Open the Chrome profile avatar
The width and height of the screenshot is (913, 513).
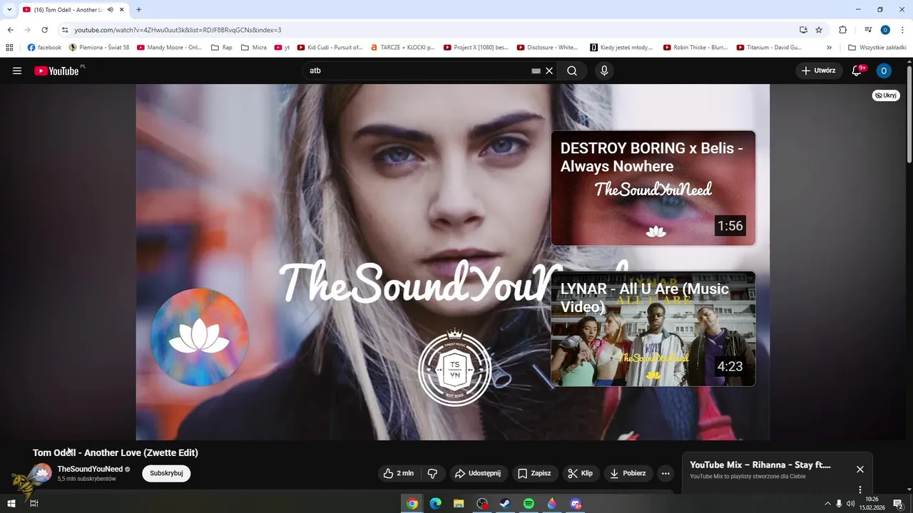885,30
